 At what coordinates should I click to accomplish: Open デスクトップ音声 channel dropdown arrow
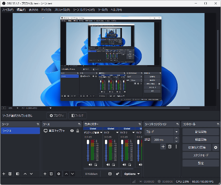pos(101,133)
